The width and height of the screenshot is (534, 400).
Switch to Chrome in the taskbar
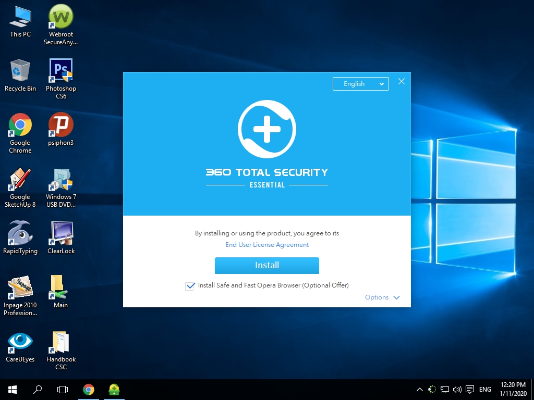pos(89,390)
